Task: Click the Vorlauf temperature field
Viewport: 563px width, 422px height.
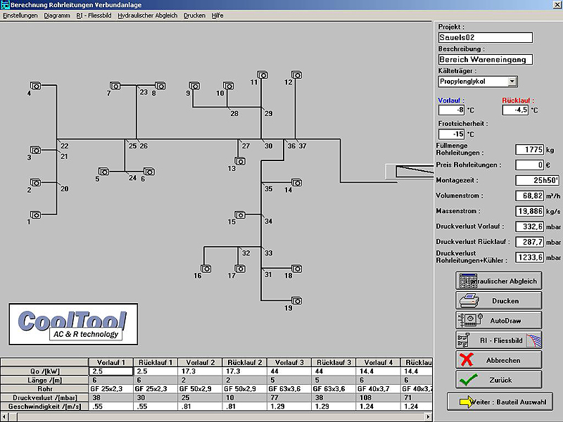Action: (x=451, y=110)
